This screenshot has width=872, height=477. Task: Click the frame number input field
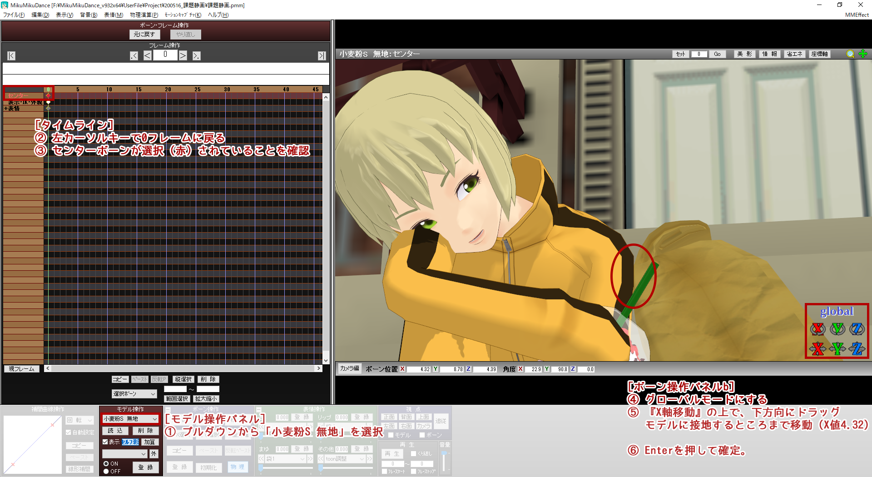[165, 55]
